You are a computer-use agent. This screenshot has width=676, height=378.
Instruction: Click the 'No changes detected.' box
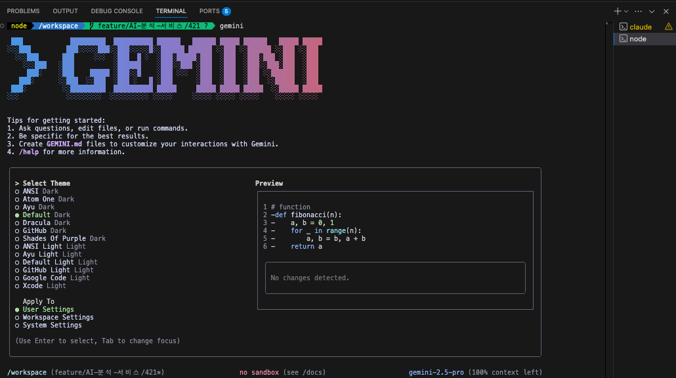tap(395, 278)
